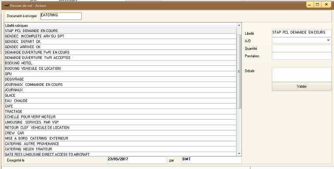Viewport: 334px width, 169px height.
Task: Focus the Quantité input field
Action: pyautogui.click(x=302, y=49)
